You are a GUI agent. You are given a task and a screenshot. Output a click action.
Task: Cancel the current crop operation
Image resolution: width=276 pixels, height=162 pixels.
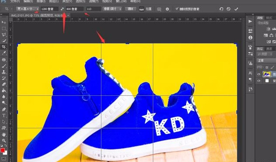228,9
